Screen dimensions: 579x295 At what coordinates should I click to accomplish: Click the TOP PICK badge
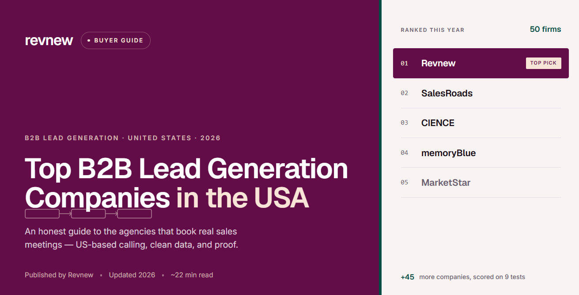click(543, 63)
